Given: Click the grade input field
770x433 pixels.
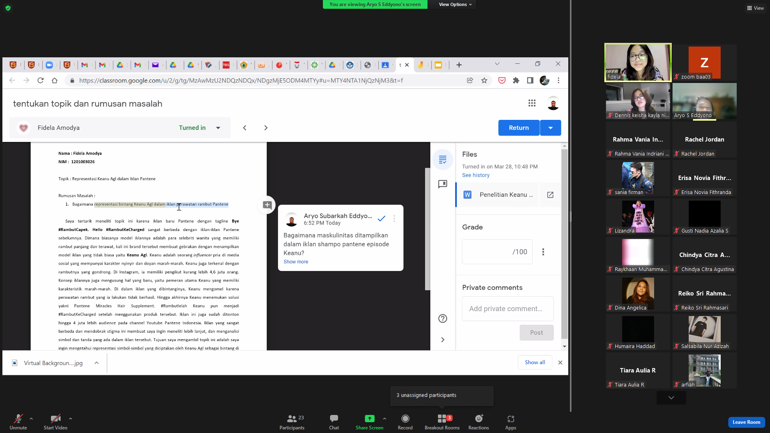Looking at the screenshot, I should pos(497,252).
